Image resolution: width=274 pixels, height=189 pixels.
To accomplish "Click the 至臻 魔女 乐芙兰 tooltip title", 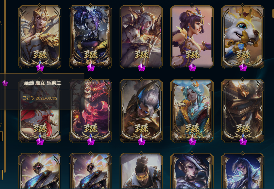I will tap(43, 83).
